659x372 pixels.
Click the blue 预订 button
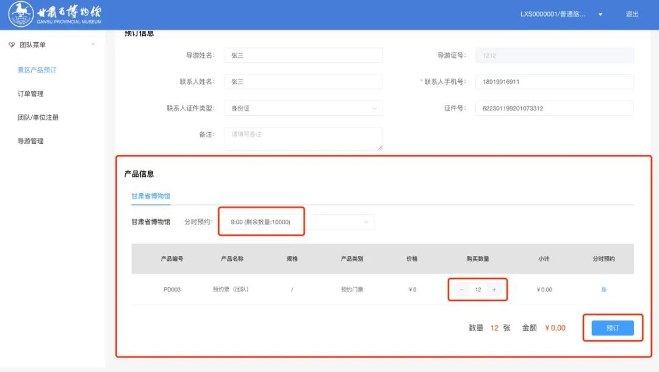613,328
